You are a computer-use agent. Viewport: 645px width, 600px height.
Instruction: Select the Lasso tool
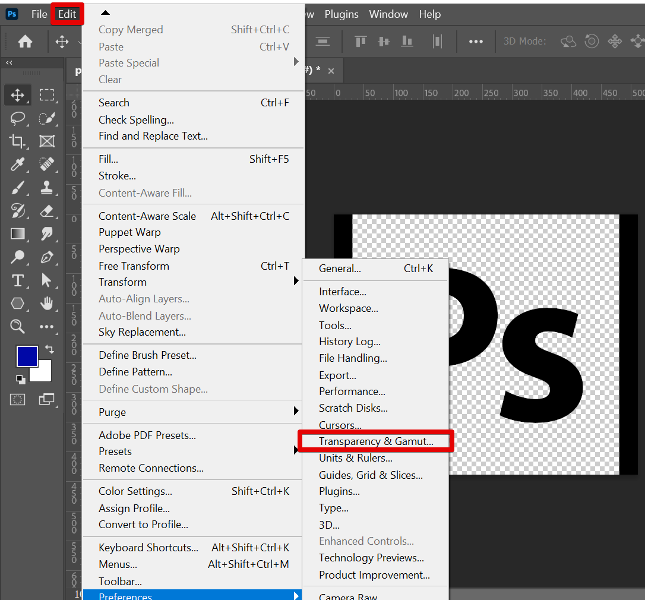tap(17, 118)
